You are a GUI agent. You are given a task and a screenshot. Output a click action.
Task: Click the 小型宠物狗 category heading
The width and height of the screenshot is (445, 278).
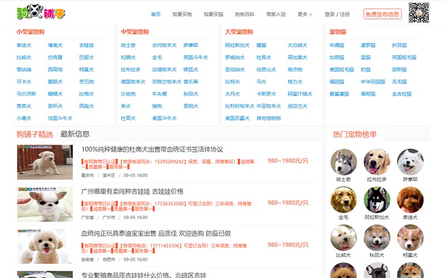click(31, 32)
